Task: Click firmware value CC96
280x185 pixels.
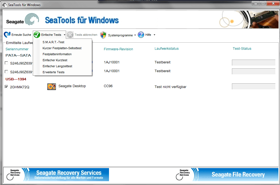Action: (x=108, y=86)
